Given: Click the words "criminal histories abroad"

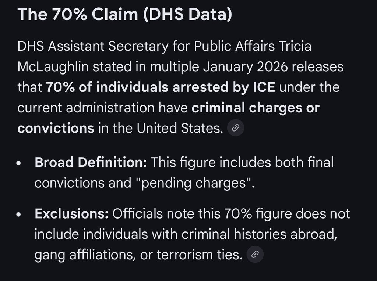Looking at the screenshot, I should [257, 234].
